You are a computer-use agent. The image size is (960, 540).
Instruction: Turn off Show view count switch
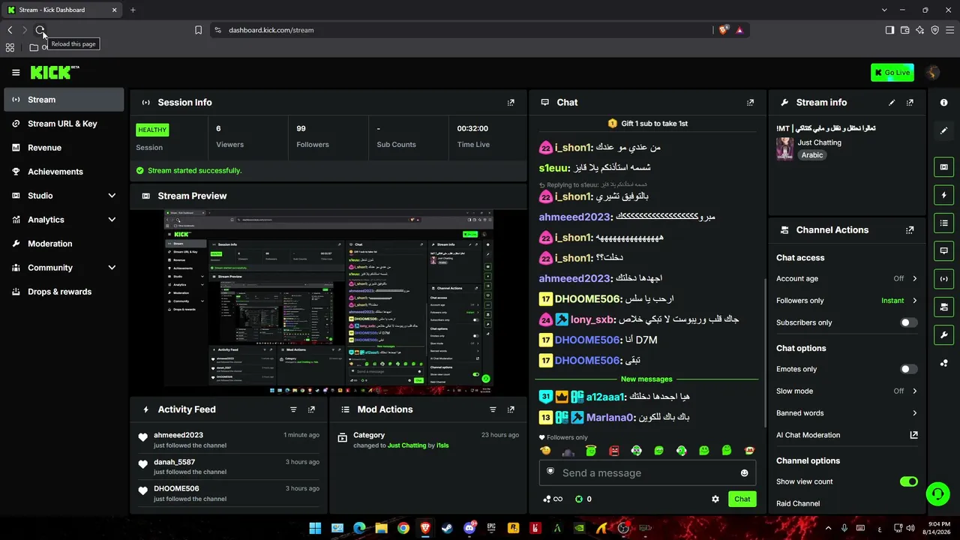pos(908,481)
